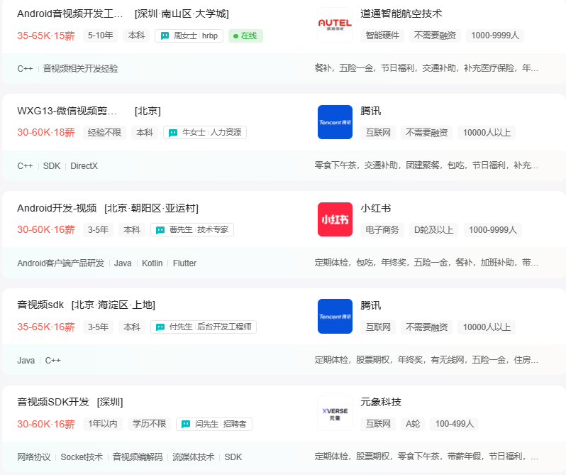The image size is (566, 475).
Task: Click the 流媒体技术 skill tag
Action: pyautogui.click(x=194, y=457)
